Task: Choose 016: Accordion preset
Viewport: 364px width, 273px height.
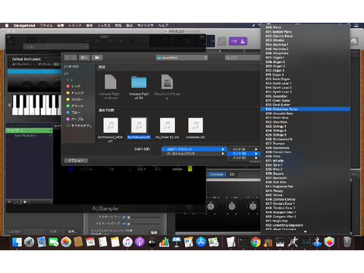Action: pos(306,96)
